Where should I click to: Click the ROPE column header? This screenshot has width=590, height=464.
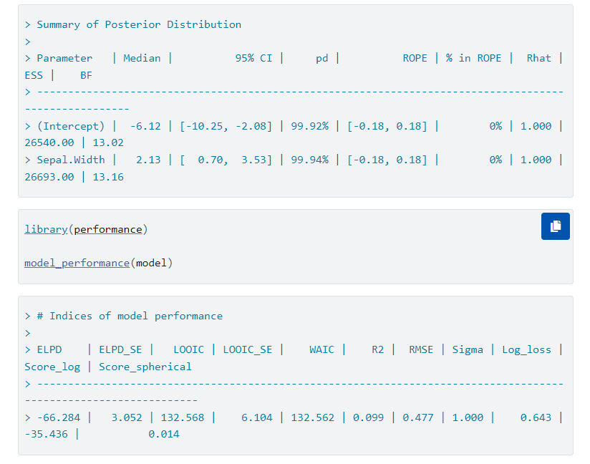(x=414, y=58)
